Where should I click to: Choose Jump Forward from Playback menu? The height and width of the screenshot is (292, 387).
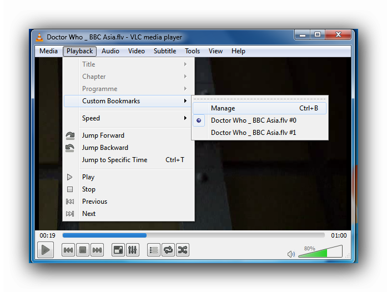128,135
